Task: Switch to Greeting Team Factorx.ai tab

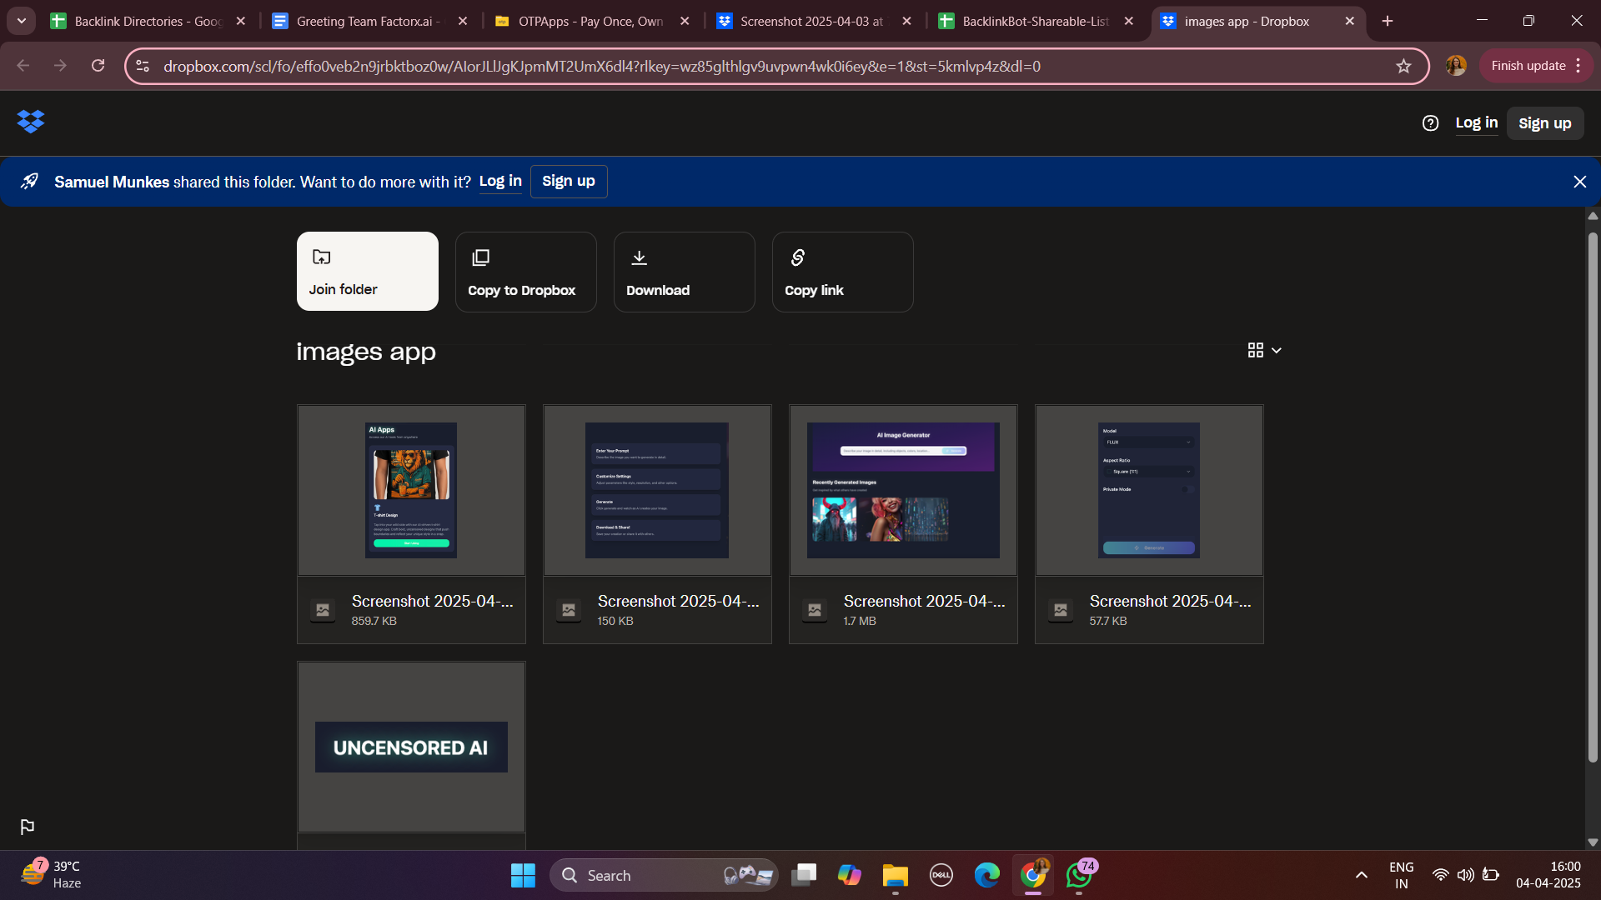Action: (370, 21)
